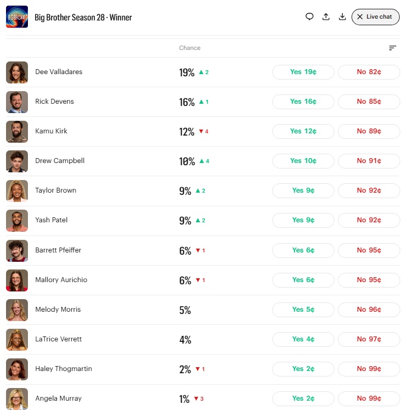Open the sort filter icon
The width and height of the screenshot is (403, 410).
[x=393, y=48]
